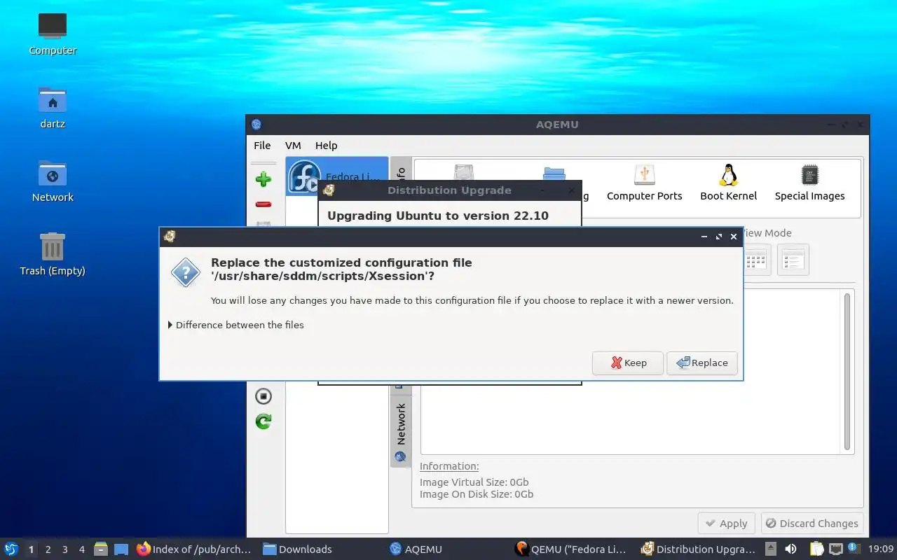Open the Help menu in AQEMU
Viewport: 897px width, 560px height.
click(x=326, y=146)
